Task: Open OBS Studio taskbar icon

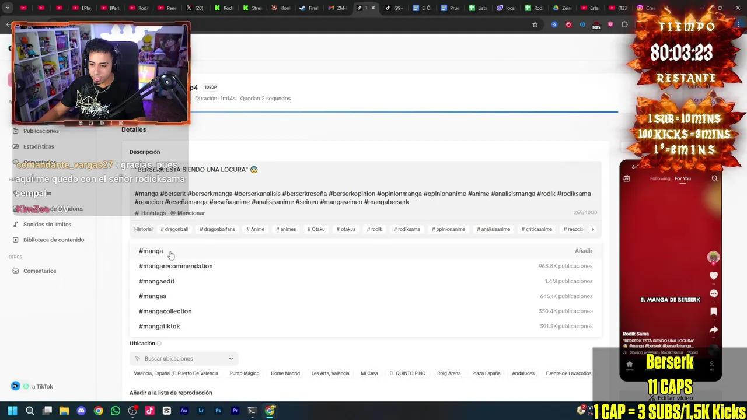Action: pos(132,411)
